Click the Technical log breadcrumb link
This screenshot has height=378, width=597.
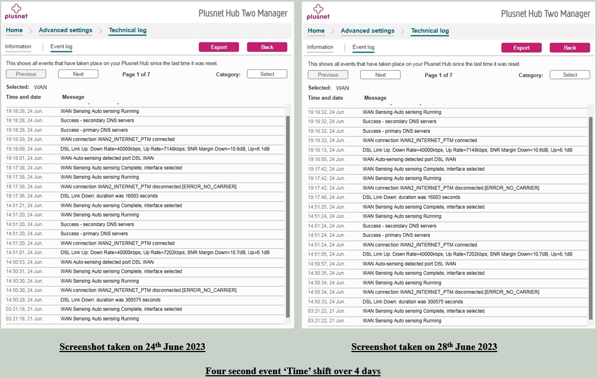(127, 30)
